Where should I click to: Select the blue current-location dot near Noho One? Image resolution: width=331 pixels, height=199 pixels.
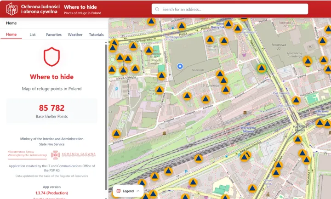(180, 66)
